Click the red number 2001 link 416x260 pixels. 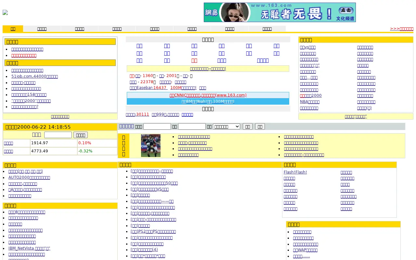coord(171,76)
